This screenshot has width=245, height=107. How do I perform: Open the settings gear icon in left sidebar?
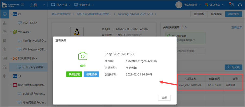[x=5, y=76]
